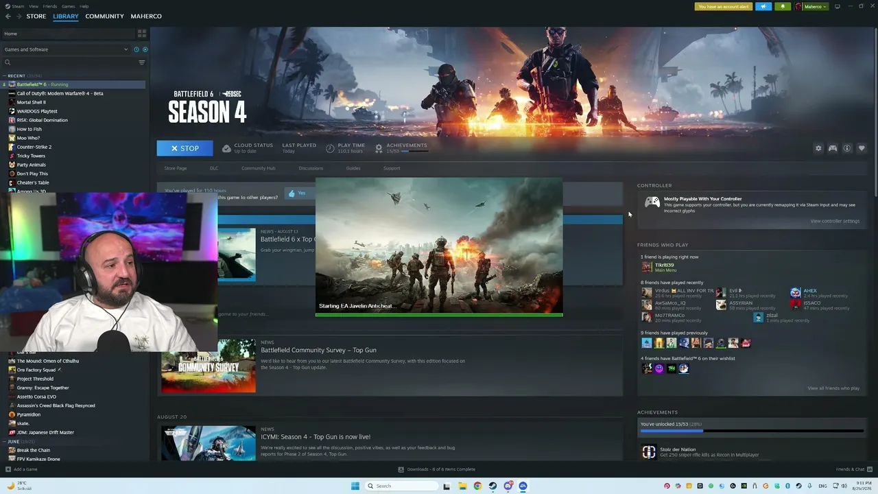878x494 pixels.
Task: Select Counter-Strike 2 in the library list
Action: (34, 147)
